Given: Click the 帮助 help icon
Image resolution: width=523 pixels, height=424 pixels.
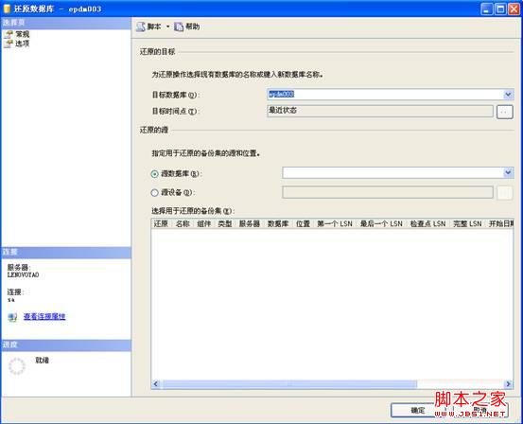Looking at the screenshot, I should click(x=179, y=26).
